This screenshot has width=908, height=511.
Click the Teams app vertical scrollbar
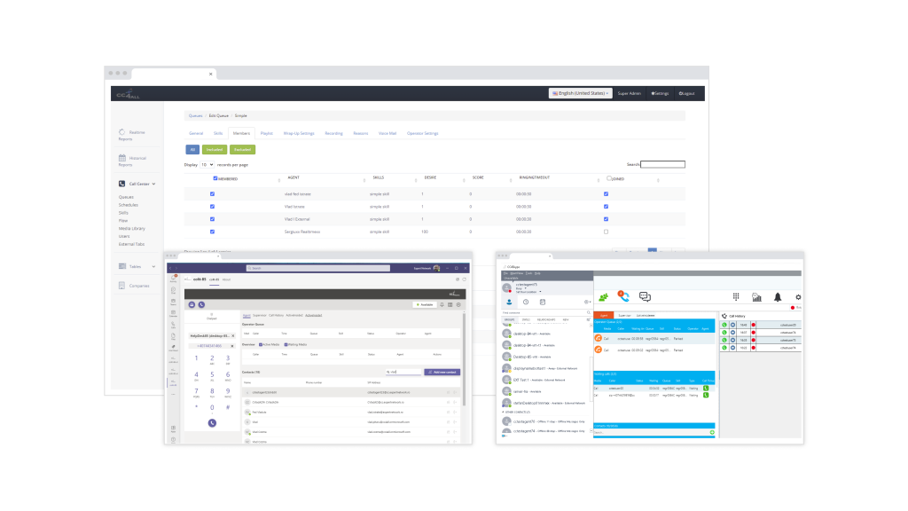pyautogui.click(x=464, y=359)
